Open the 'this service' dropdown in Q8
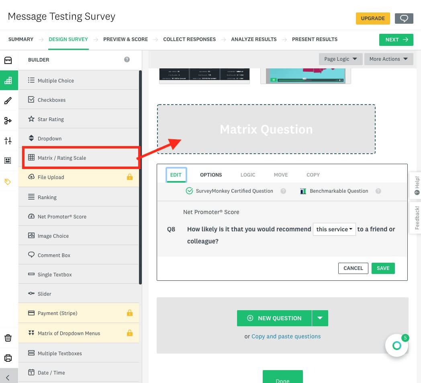The width and height of the screenshot is (421, 383). click(334, 229)
